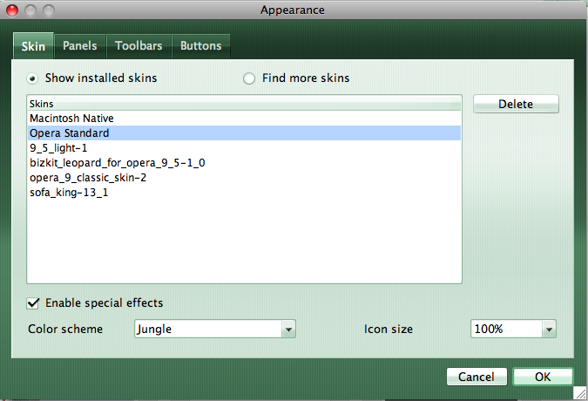The width and height of the screenshot is (588, 401).
Task: Switch to the Buttons tab
Action: pos(201,46)
